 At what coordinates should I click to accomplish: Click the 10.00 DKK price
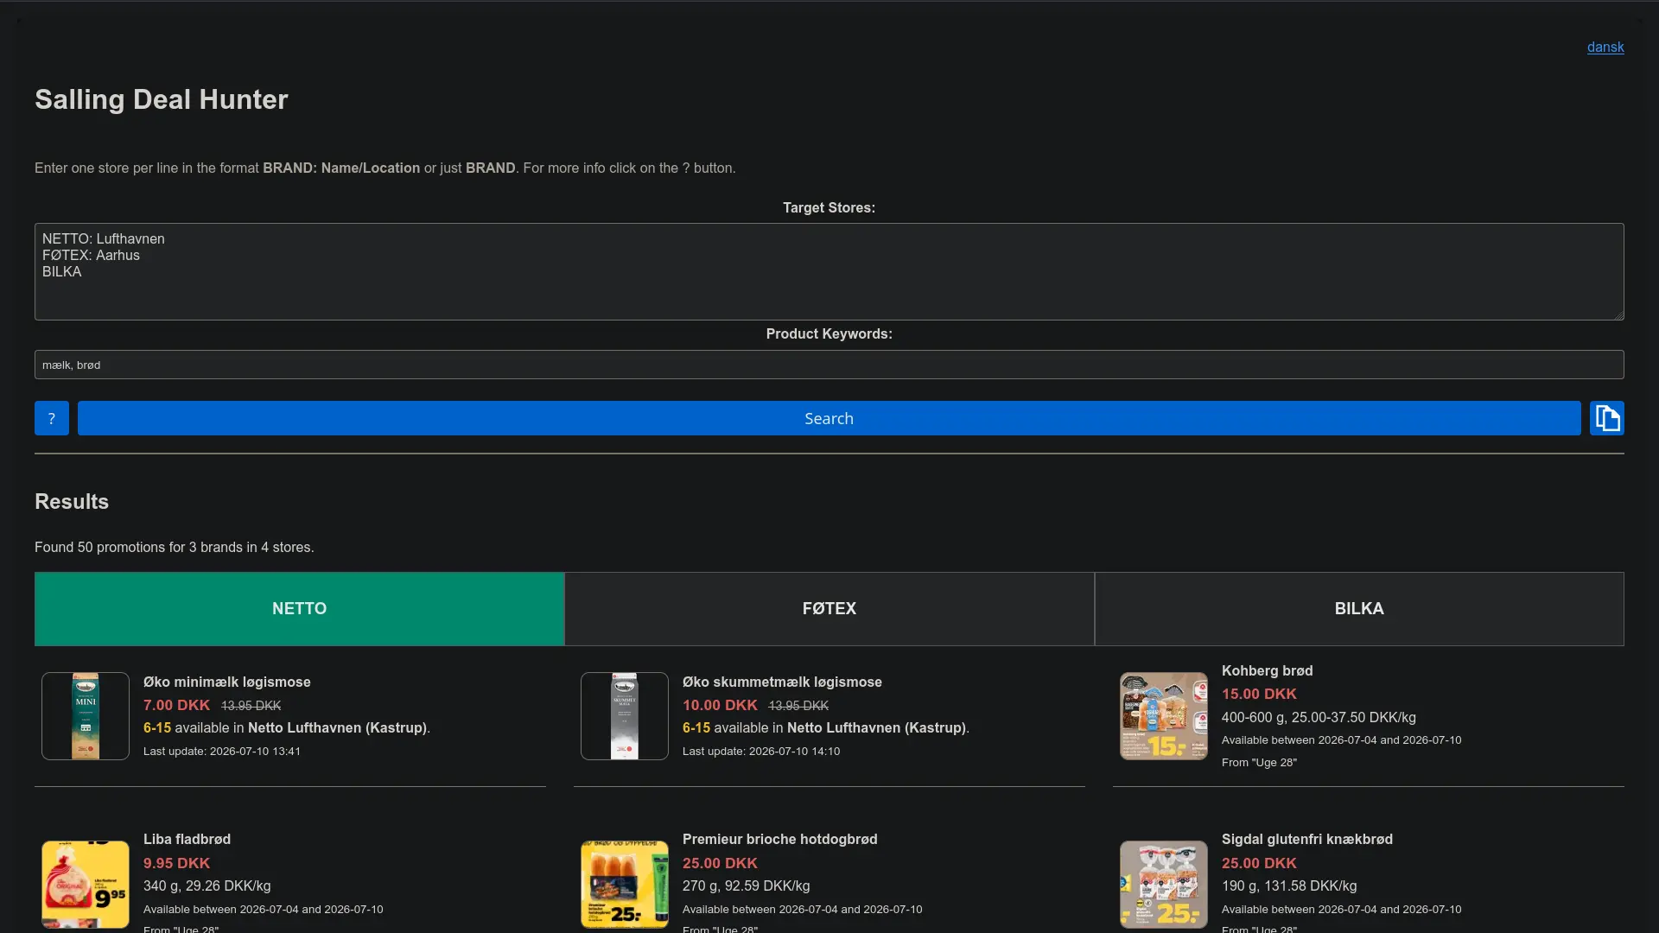pos(720,705)
